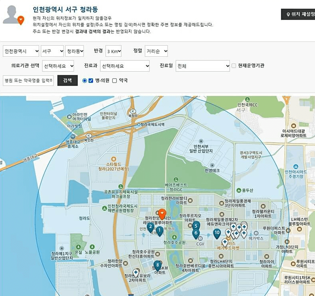The image size is (315, 296).
Task: Click the 노을공원 park icon
Action: 92,247
